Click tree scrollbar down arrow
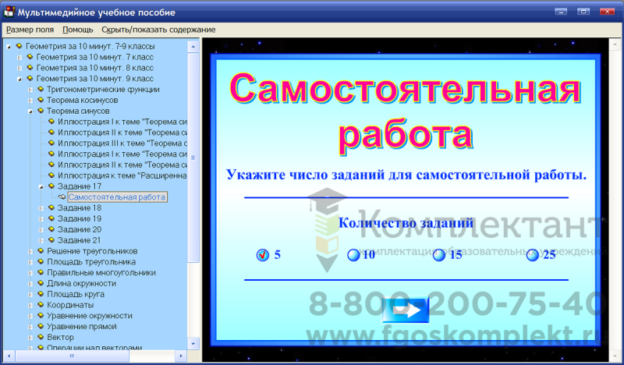 pos(193,343)
